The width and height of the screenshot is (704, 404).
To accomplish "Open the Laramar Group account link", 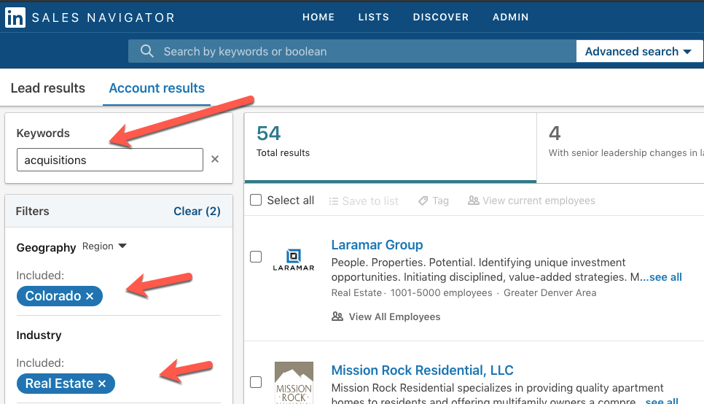I will tap(378, 245).
